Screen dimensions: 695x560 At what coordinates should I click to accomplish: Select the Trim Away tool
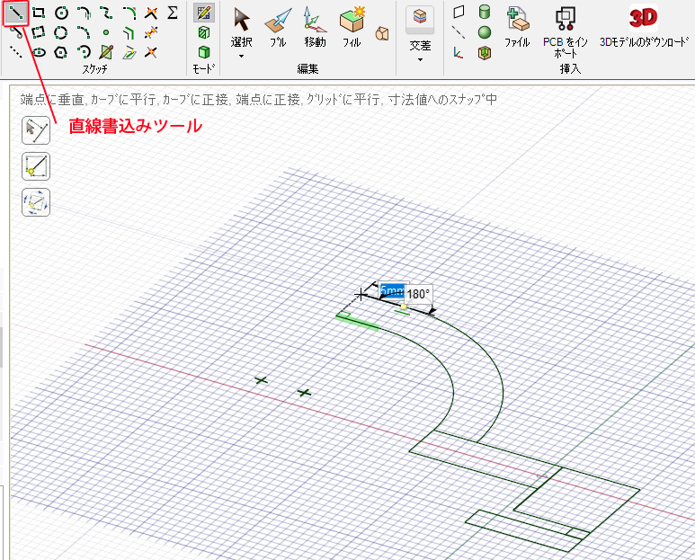pyautogui.click(x=151, y=32)
